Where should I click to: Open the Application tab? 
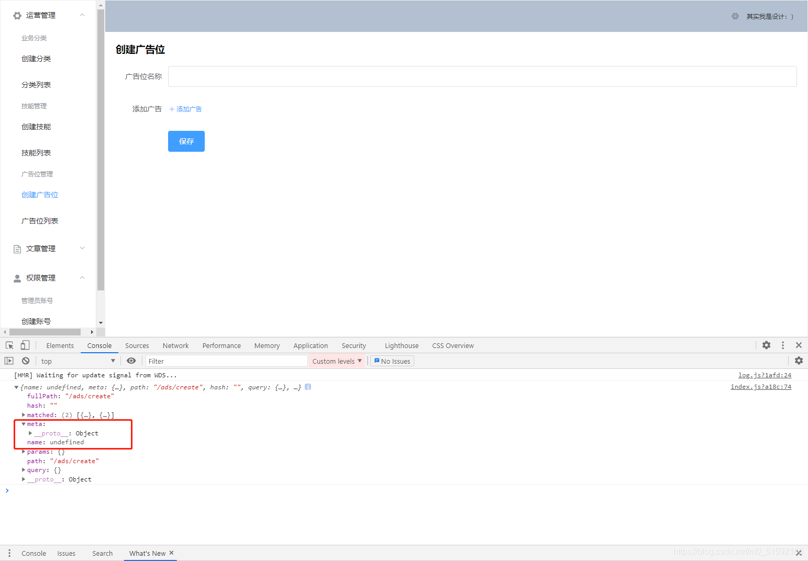coord(311,346)
